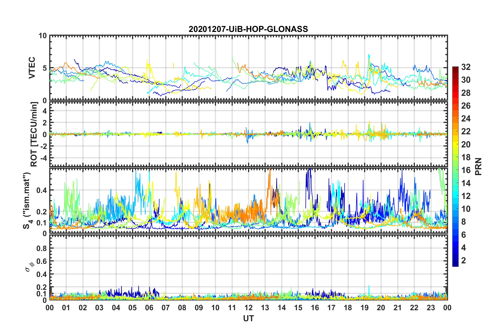Click the 23 tick label on UT axis
The width and height of the screenshot is (497, 333).
[431, 308]
